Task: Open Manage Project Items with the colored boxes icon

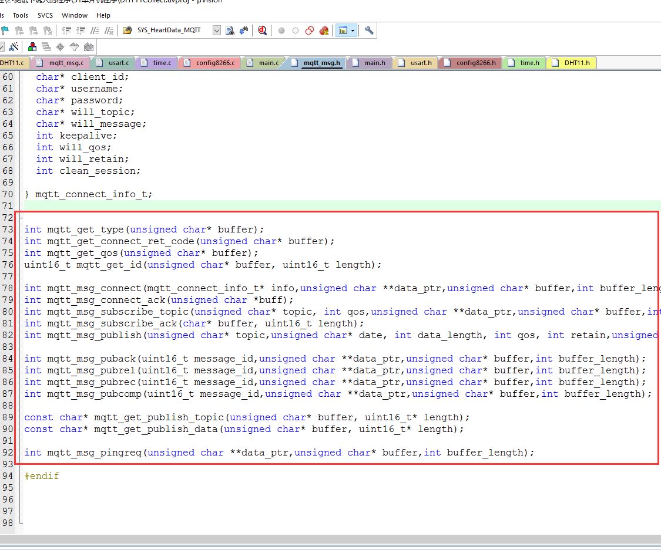Action: pyautogui.click(x=32, y=47)
